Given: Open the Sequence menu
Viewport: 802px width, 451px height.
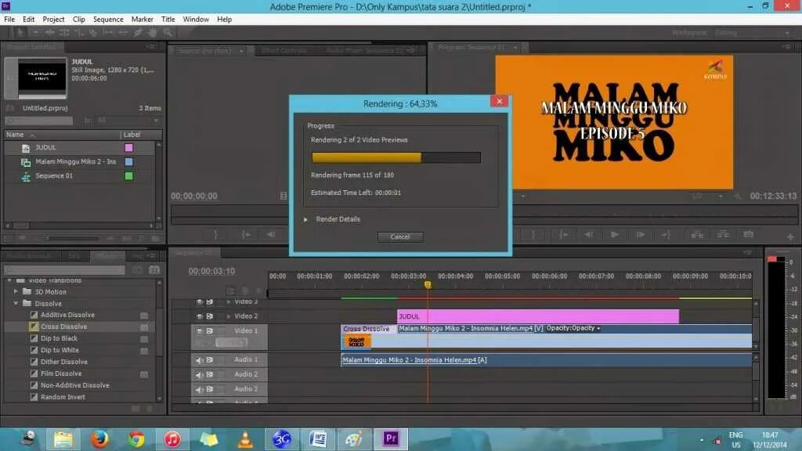Looking at the screenshot, I should coord(108,20).
